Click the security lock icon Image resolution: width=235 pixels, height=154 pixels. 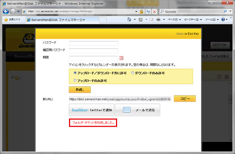pos(141,11)
